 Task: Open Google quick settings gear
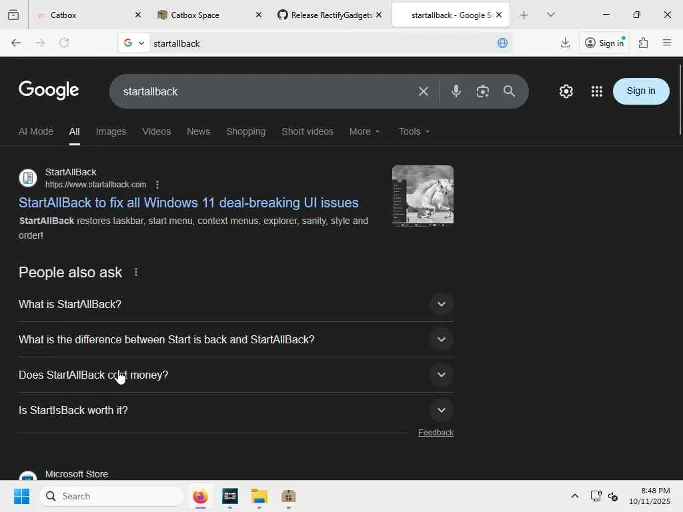pyautogui.click(x=566, y=91)
